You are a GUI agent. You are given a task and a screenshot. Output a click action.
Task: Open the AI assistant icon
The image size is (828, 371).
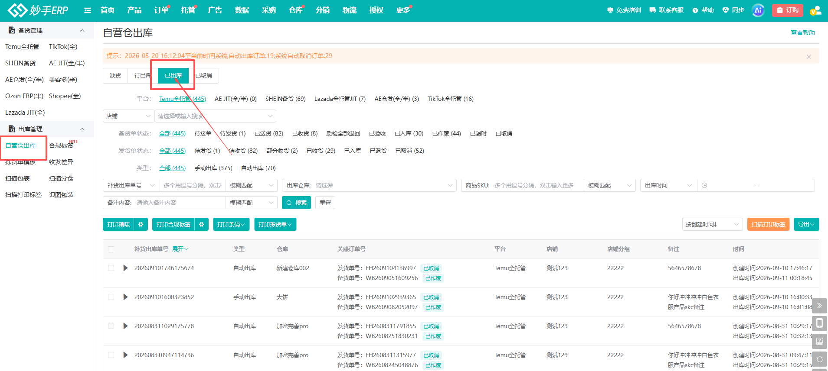pyautogui.click(x=758, y=10)
